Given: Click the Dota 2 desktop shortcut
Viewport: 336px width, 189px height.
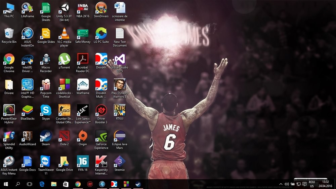Looking at the screenshot, I should tap(64, 136).
